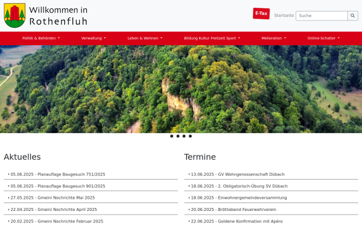Expand Politik & Behörden menu
This screenshot has width=362, height=226.
pyautogui.click(x=41, y=39)
